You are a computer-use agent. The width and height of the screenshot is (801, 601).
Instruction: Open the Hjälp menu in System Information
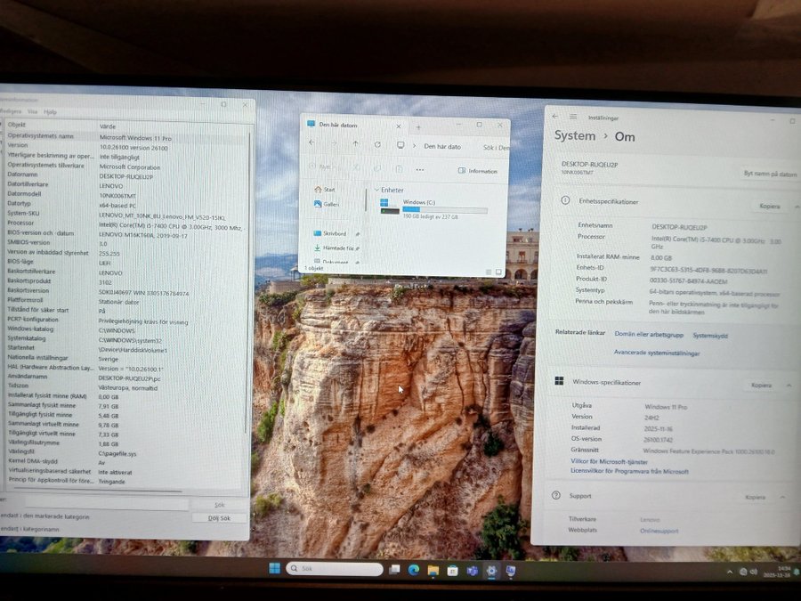pos(51,112)
